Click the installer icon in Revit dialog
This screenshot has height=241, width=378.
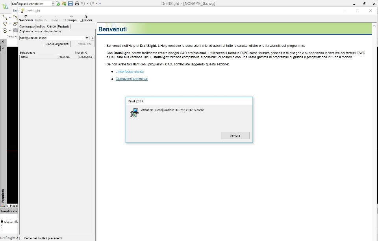(x=134, y=113)
